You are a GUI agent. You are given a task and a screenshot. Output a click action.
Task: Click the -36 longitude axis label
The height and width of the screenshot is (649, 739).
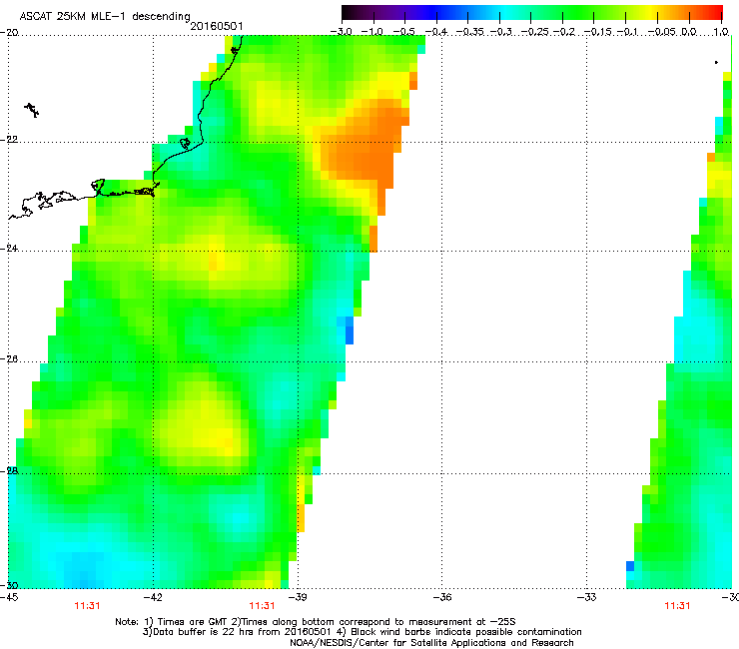442,597
